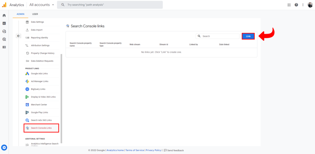Click the Data Import upload icon
The image size is (315, 154).
(27, 30)
